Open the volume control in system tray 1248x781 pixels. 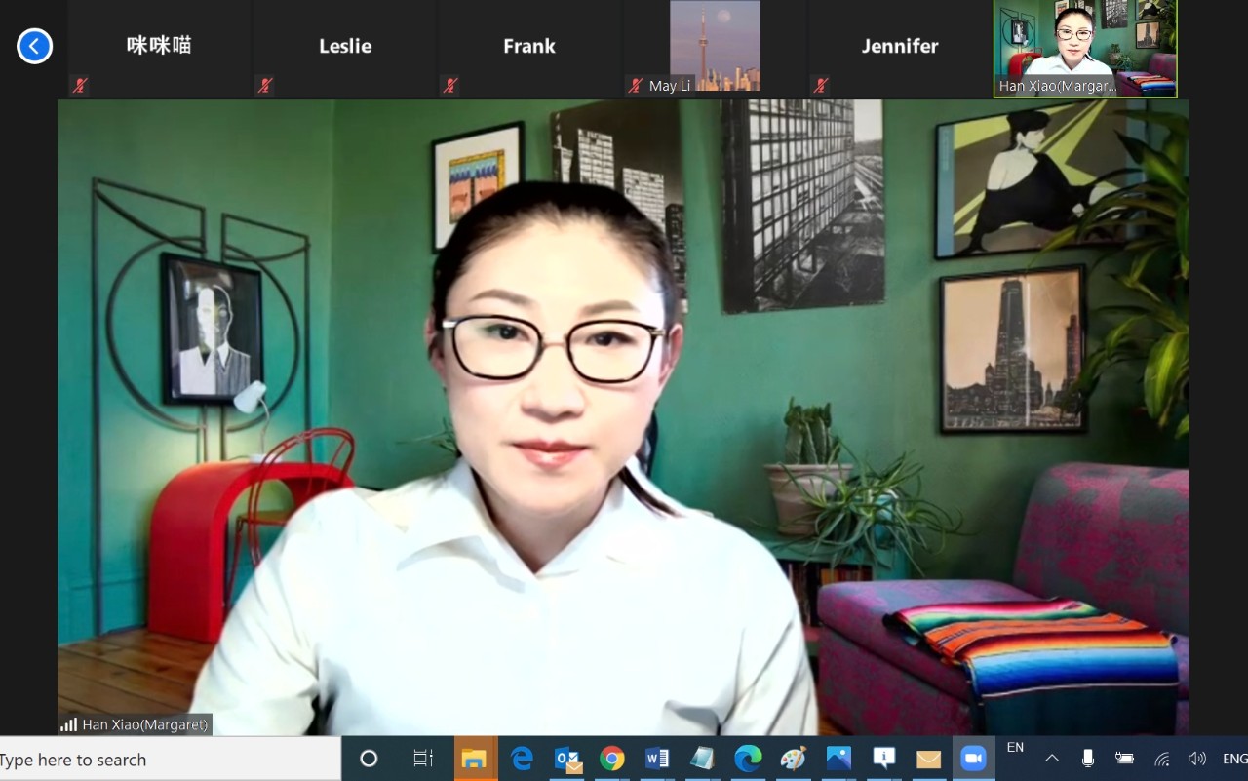(1196, 759)
